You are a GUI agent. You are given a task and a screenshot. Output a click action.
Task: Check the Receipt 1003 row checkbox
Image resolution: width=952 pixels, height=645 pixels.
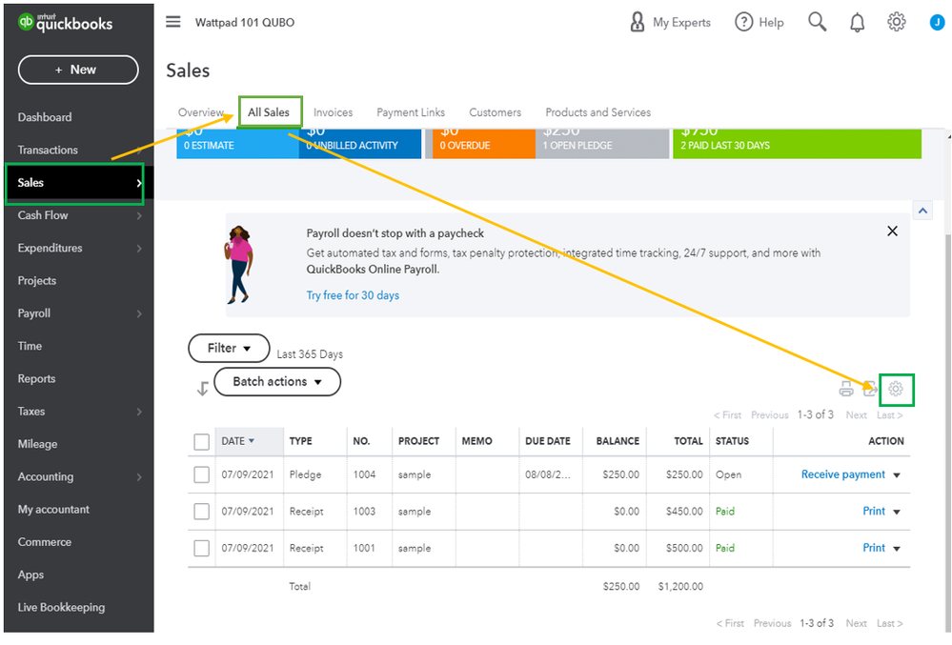click(202, 512)
